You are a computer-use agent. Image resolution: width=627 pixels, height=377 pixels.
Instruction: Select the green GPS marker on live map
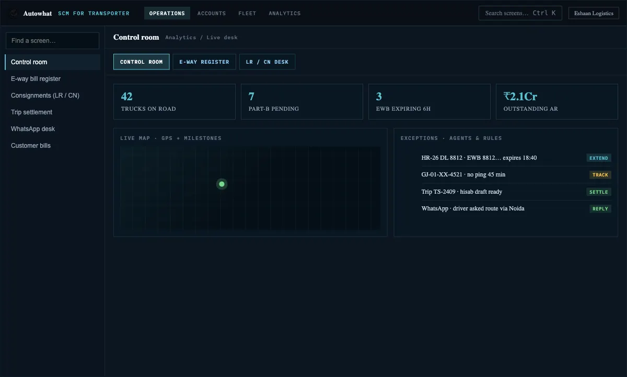(222, 184)
